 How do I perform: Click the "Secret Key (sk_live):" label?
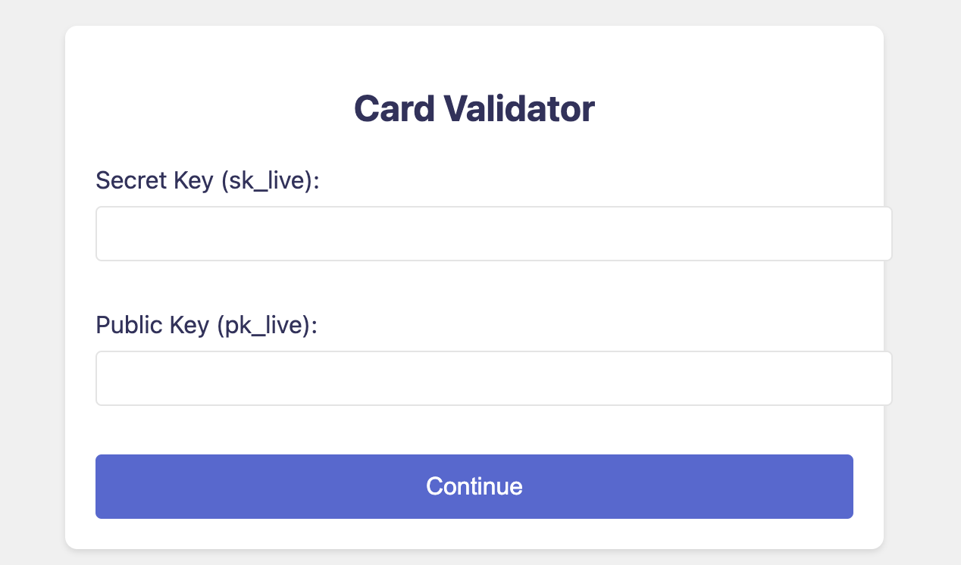208,181
